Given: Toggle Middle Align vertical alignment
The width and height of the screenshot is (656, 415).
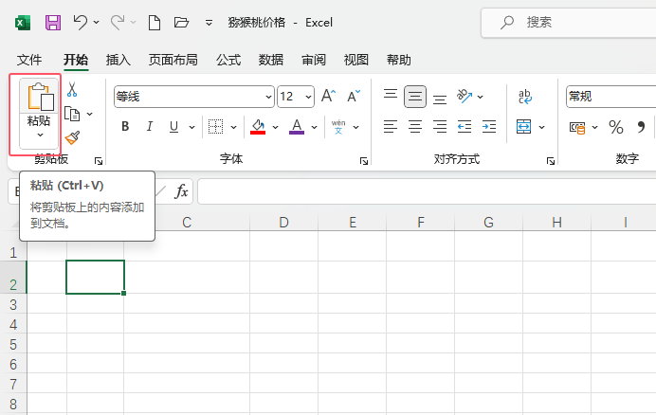Looking at the screenshot, I should [415, 97].
